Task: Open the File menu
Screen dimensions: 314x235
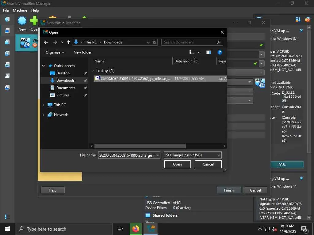Action: pos(6,10)
